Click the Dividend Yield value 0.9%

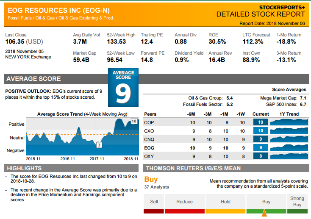(x=182, y=60)
